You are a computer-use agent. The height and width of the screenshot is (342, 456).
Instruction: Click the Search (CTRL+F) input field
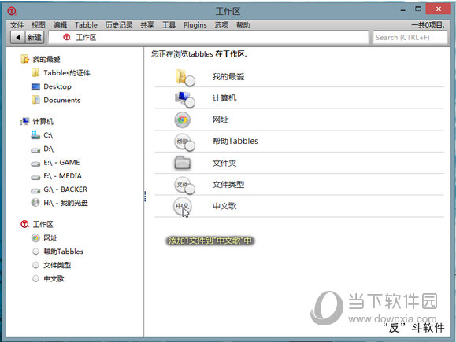click(x=410, y=38)
